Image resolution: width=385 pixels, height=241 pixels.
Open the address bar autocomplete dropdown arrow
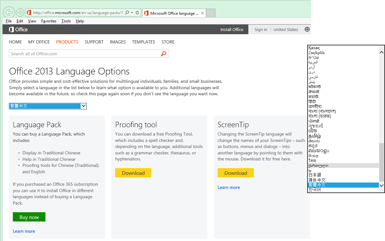click(x=132, y=13)
